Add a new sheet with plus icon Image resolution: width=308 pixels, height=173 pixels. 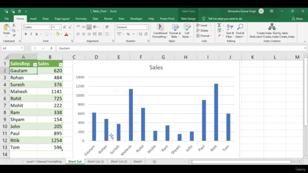pos(154,161)
